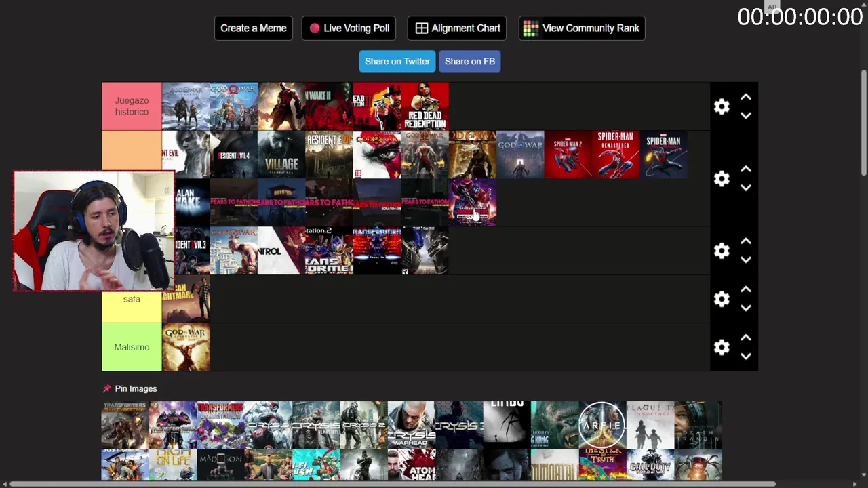Select the Spider-Man Remastered cover

616,155
